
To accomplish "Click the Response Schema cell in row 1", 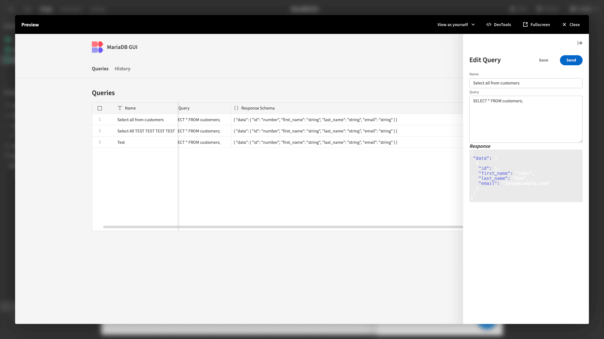I will [x=347, y=120].
